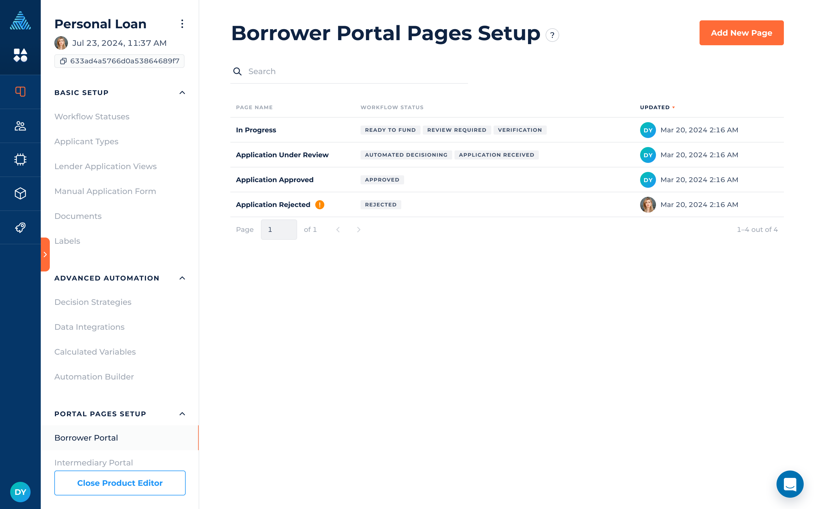Click the orange warning icon on Application Rejected

click(319, 205)
